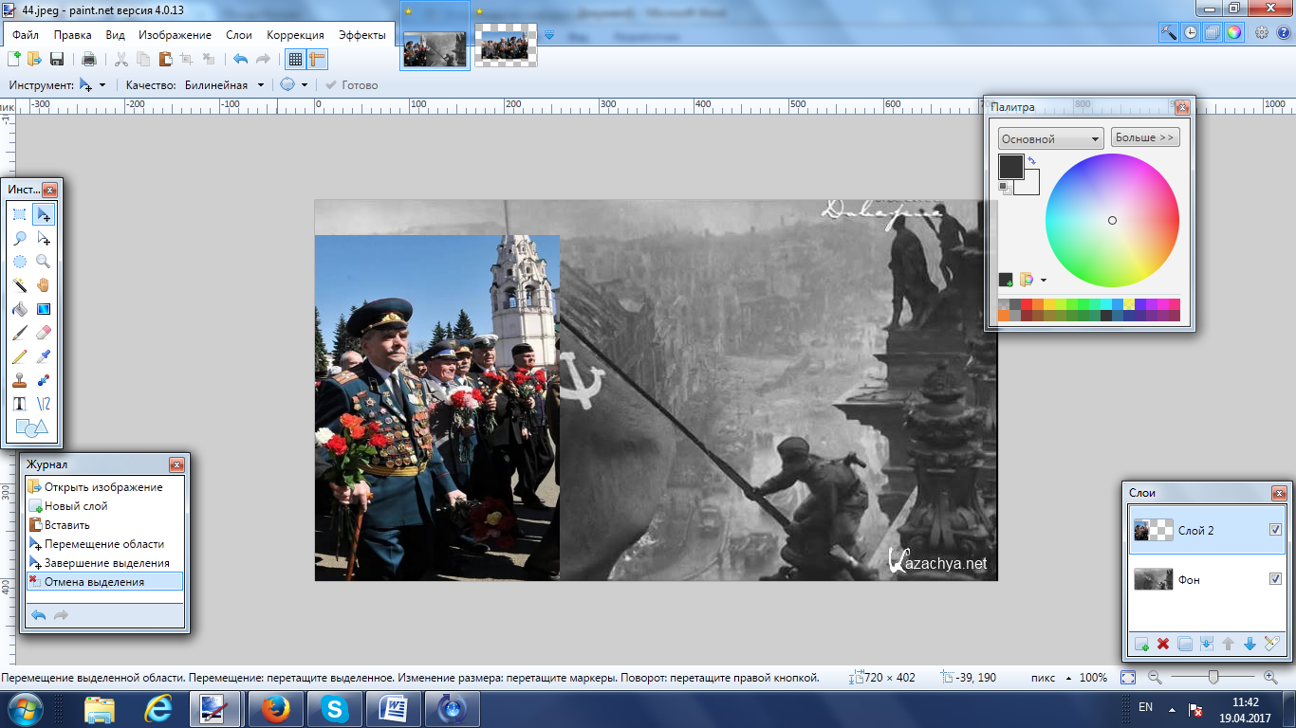Open the Эффекты menu
This screenshot has height=728, width=1296.
(362, 35)
